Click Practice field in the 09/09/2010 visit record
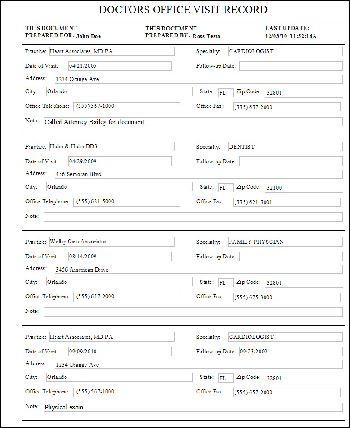Image resolution: width=350 pixels, height=428 pixels. (x=111, y=337)
